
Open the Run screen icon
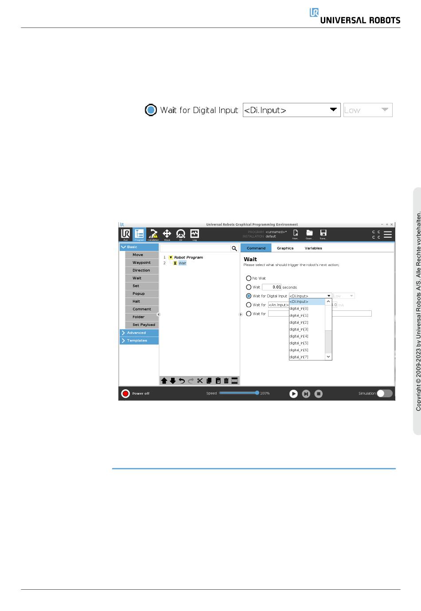125,234
